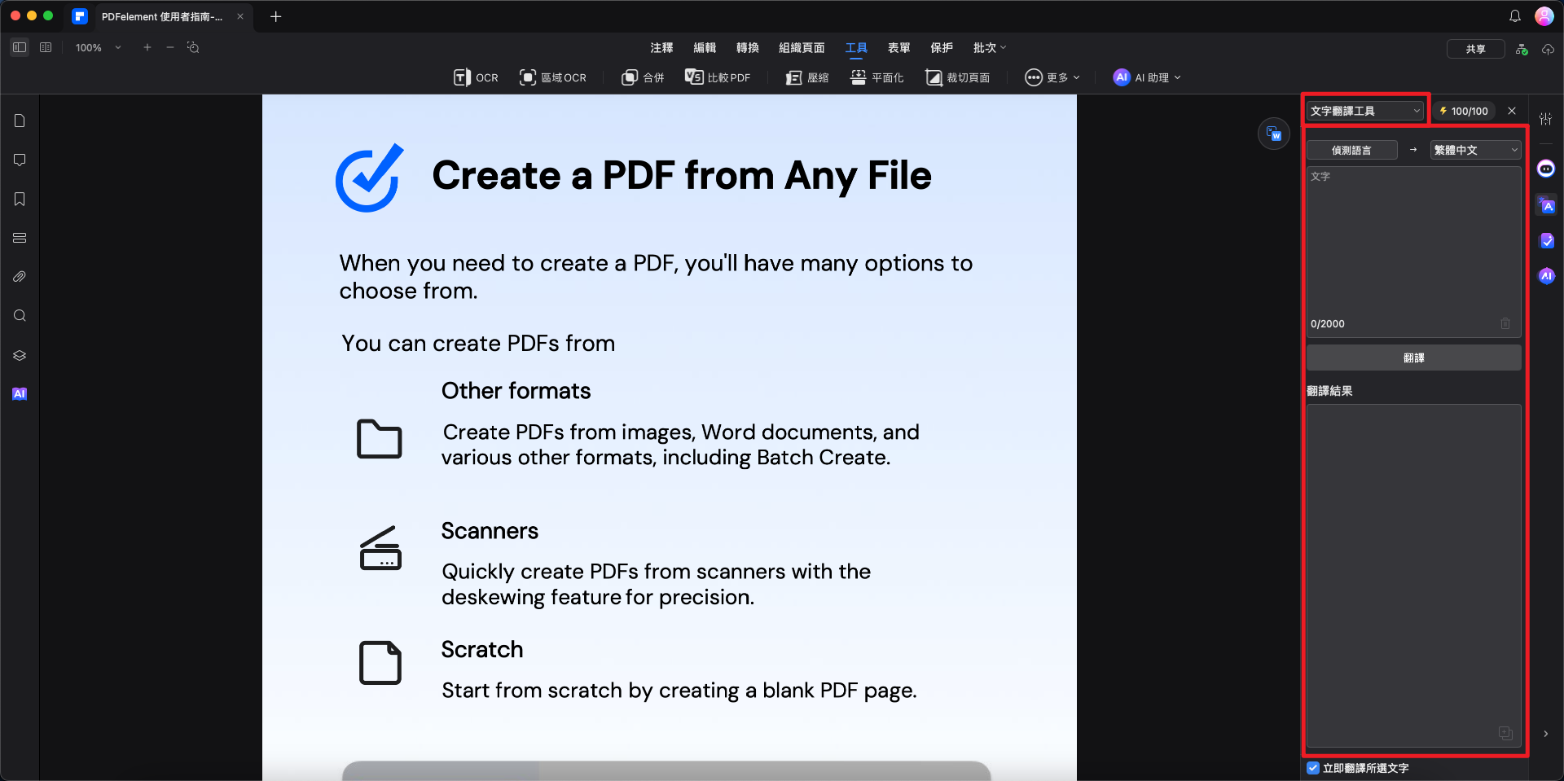Switch to the 保护 tab
Image resolution: width=1564 pixels, height=781 pixels.
tap(942, 48)
